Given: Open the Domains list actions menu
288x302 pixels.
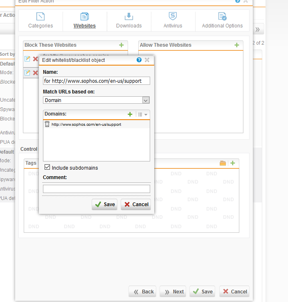Looking at the screenshot, I should tap(143, 114).
